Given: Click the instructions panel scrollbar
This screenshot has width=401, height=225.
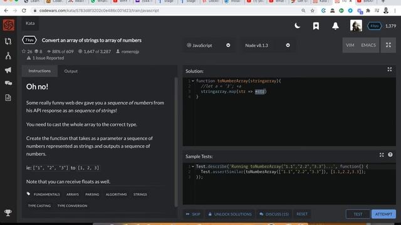Looking at the screenshot, I should click(176, 142).
